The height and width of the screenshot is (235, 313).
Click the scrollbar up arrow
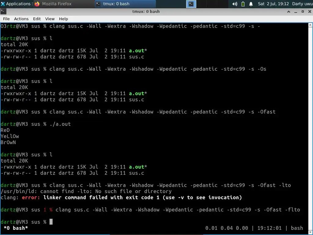(x=310, y=25)
